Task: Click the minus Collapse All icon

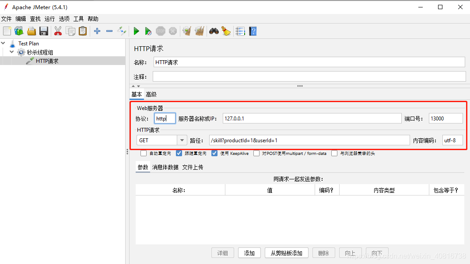Action: click(x=109, y=31)
